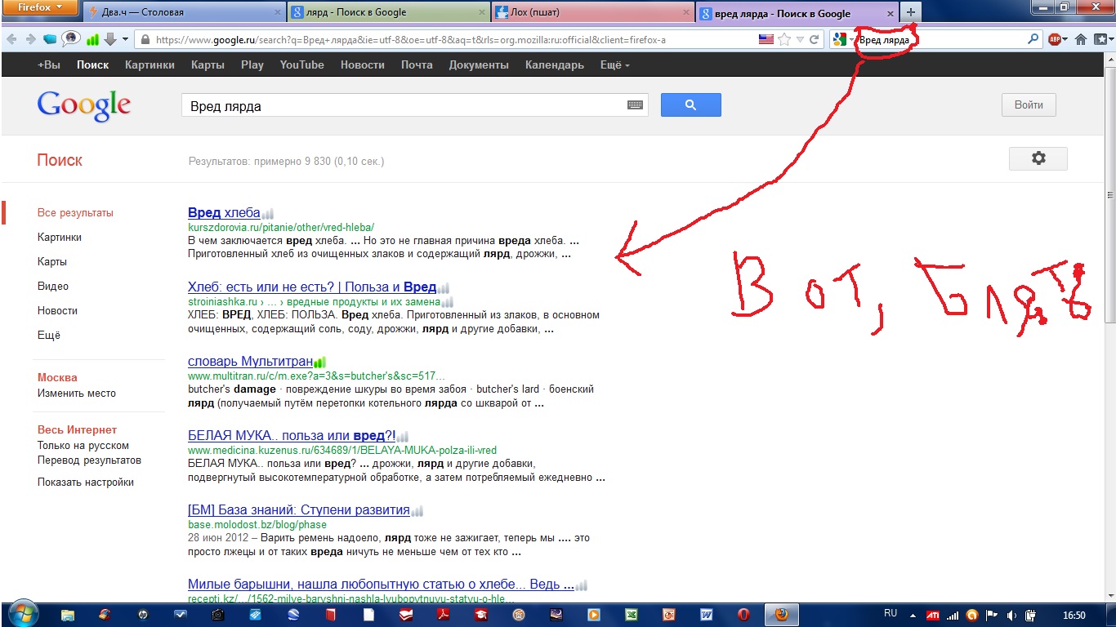Click the Google logo

(x=83, y=106)
